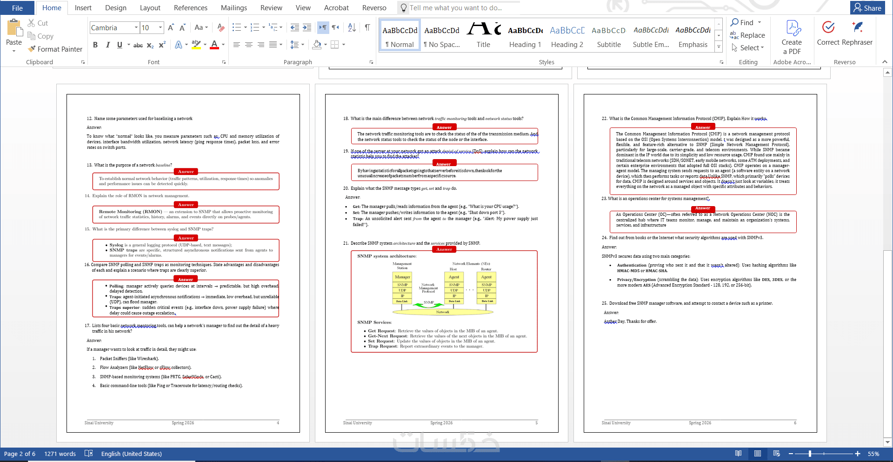Create a PDF with Adobe Acrobat

click(792, 37)
